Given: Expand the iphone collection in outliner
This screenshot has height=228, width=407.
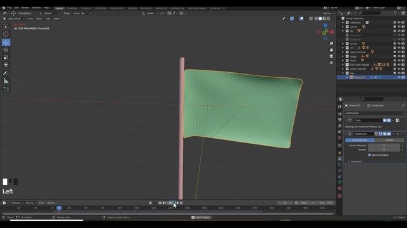Looking at the screenshot, I should [343, 27].
